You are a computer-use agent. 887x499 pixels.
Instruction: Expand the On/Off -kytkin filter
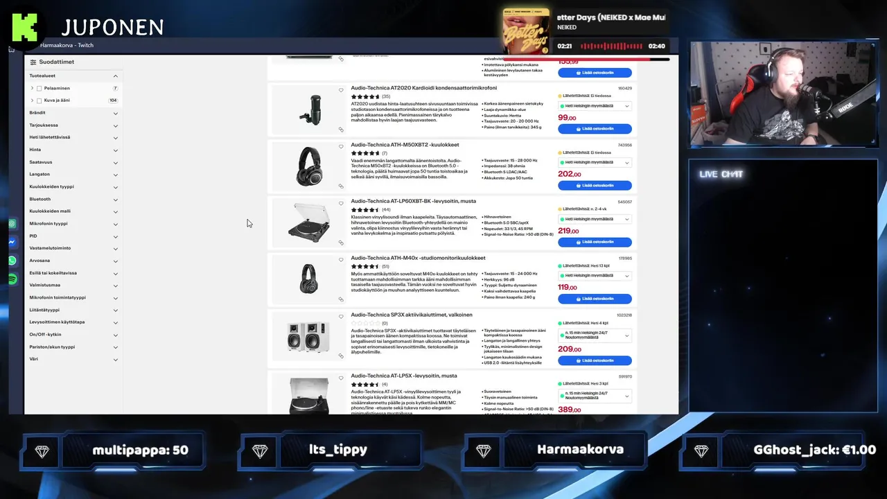coord(116,335)
